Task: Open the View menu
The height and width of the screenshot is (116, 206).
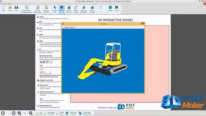Action: (x=9, y=4)
